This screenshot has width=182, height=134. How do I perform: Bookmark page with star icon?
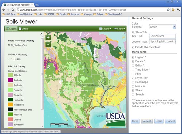[168, 10]
